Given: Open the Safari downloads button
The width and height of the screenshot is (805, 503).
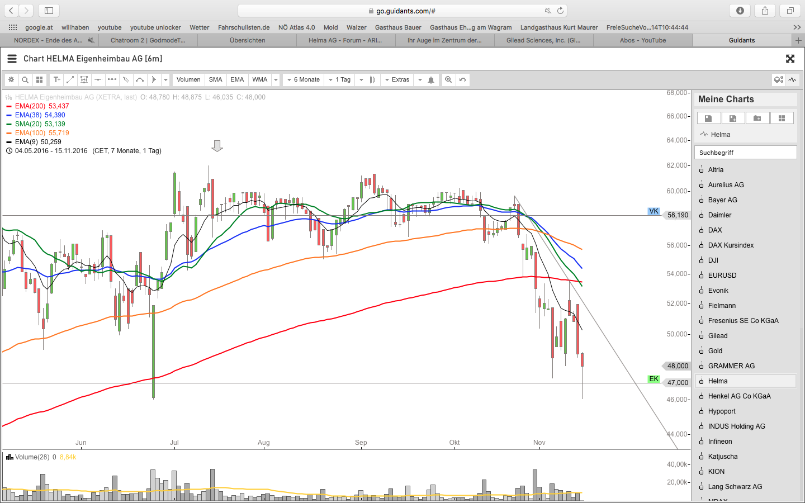Looking at the screenshot, I should click(740, 11).
